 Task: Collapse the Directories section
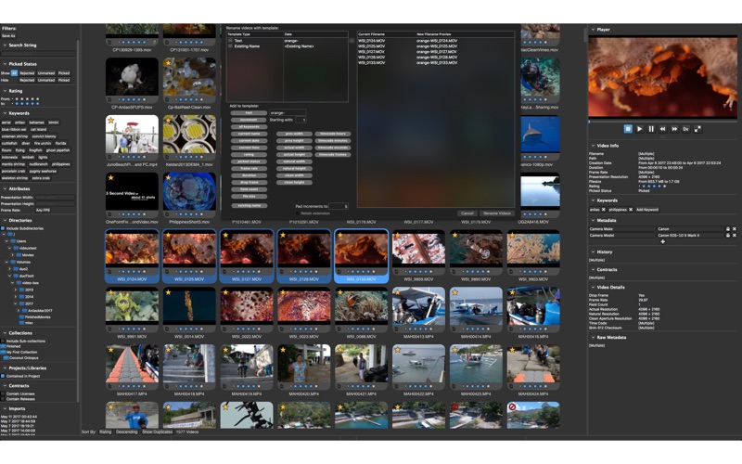(5, 220)
